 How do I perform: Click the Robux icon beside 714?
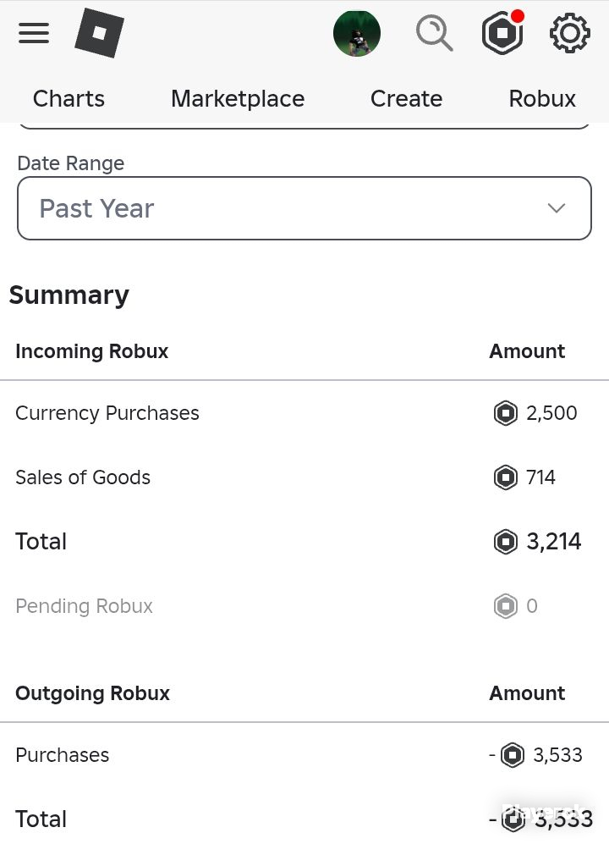pos(506,477)
